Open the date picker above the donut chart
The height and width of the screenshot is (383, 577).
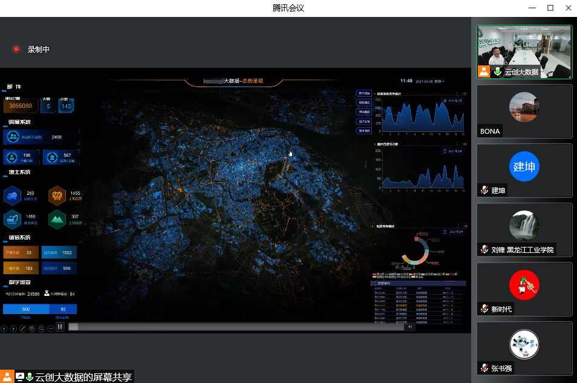tap(452, 232)
